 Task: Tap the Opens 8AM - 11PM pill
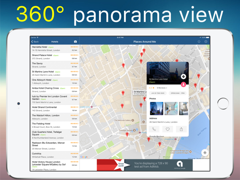[178, 93]
